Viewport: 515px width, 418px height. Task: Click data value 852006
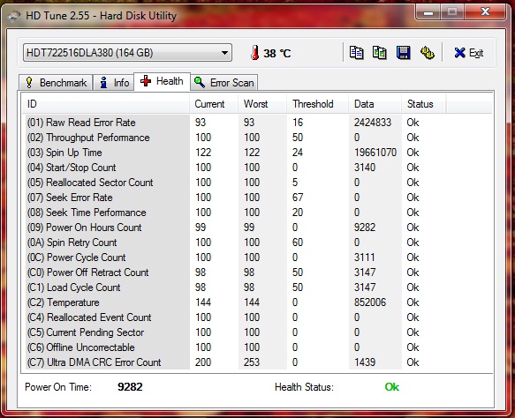coord(370,302)
